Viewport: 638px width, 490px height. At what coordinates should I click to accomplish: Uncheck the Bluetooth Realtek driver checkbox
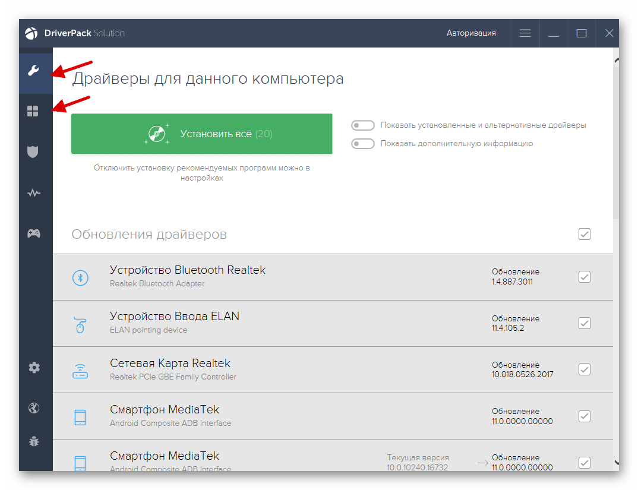click(x=585, y=277)
